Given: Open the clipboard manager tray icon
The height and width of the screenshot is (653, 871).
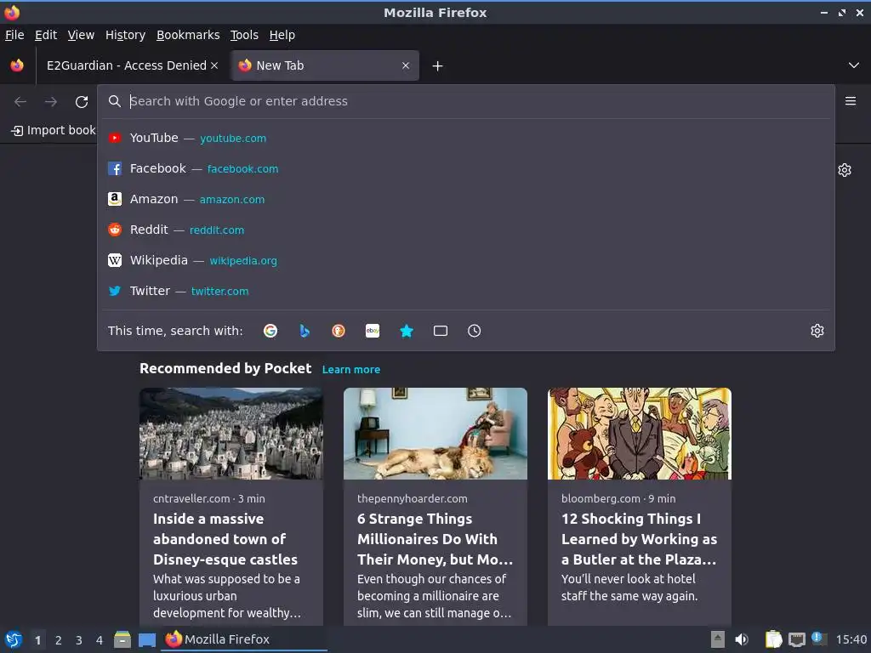Looking at the screenshot, I should [773, 639].
